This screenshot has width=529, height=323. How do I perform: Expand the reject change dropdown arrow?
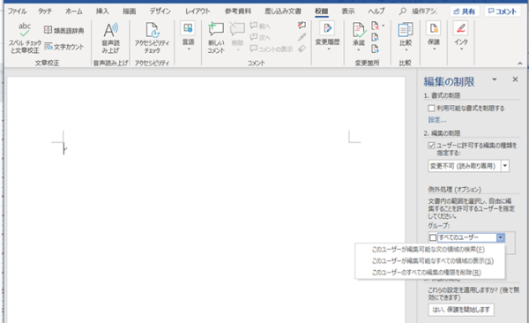383,26
